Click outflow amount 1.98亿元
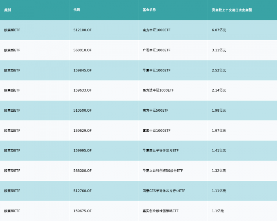The image size is (277, 221). coord(219,110)
